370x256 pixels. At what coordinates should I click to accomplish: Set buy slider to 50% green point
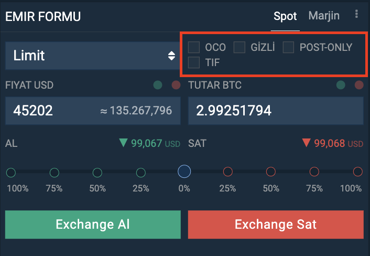[x=97, y=173]
